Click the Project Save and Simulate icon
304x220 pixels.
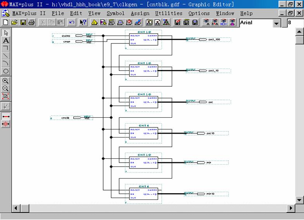click(x=195, y=22)
